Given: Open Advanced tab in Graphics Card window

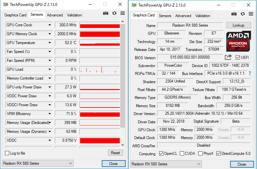Looking at the screenshot, I should pyautogui.click(x=183, y=16).
